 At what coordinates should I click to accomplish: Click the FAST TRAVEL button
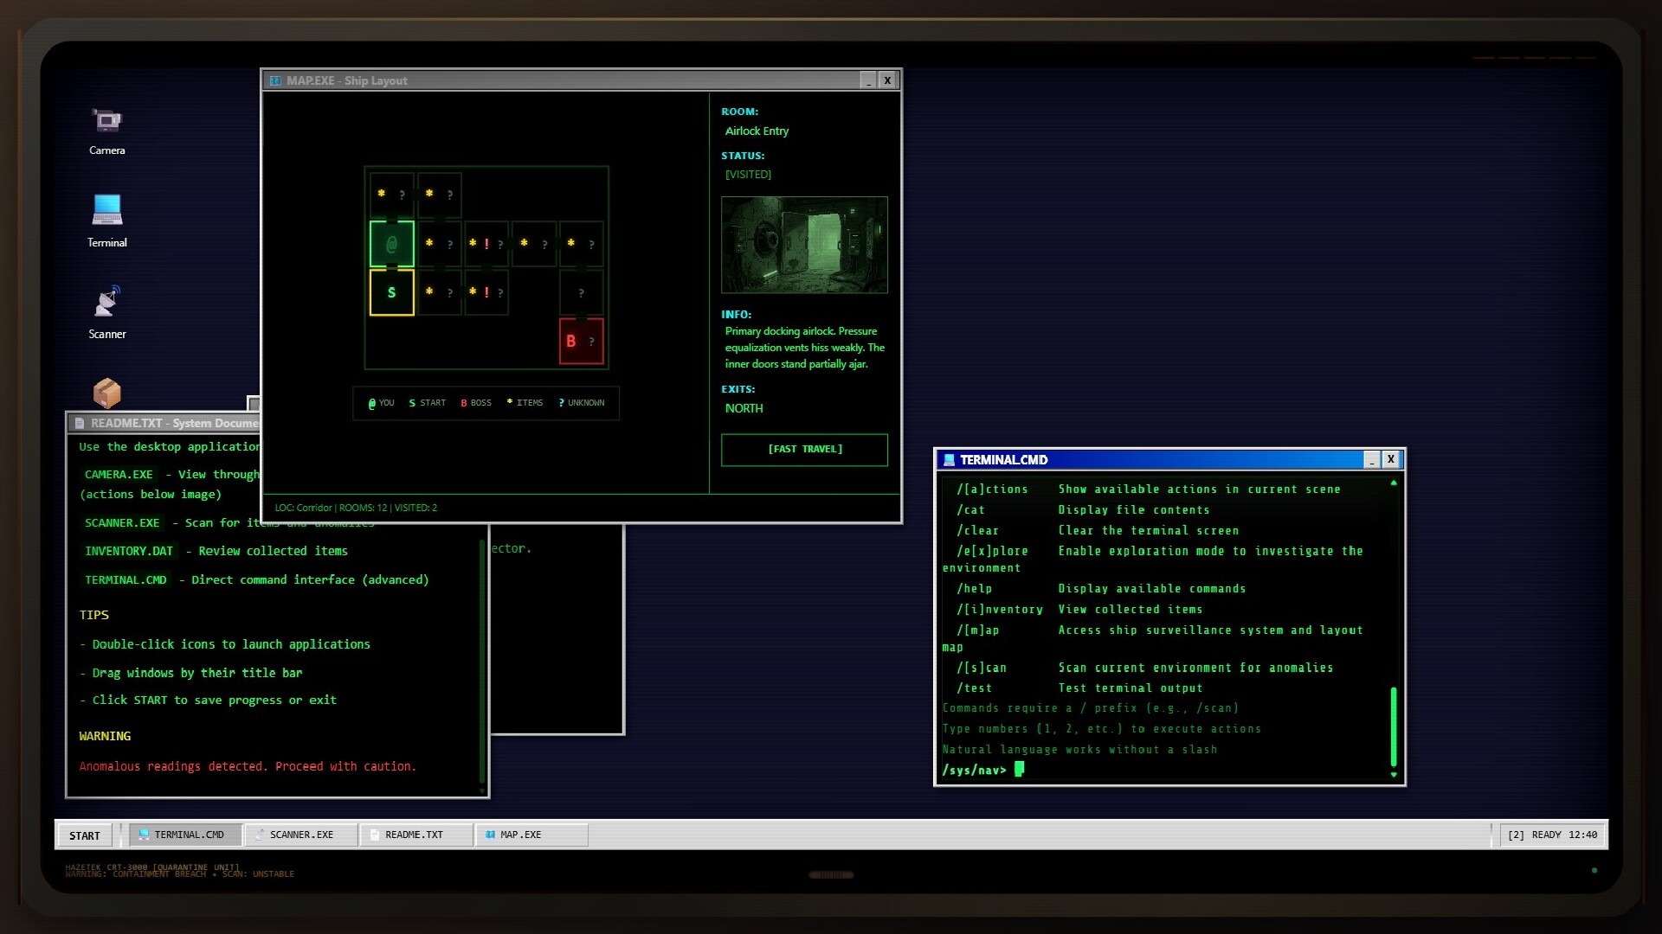coord(804,449)
